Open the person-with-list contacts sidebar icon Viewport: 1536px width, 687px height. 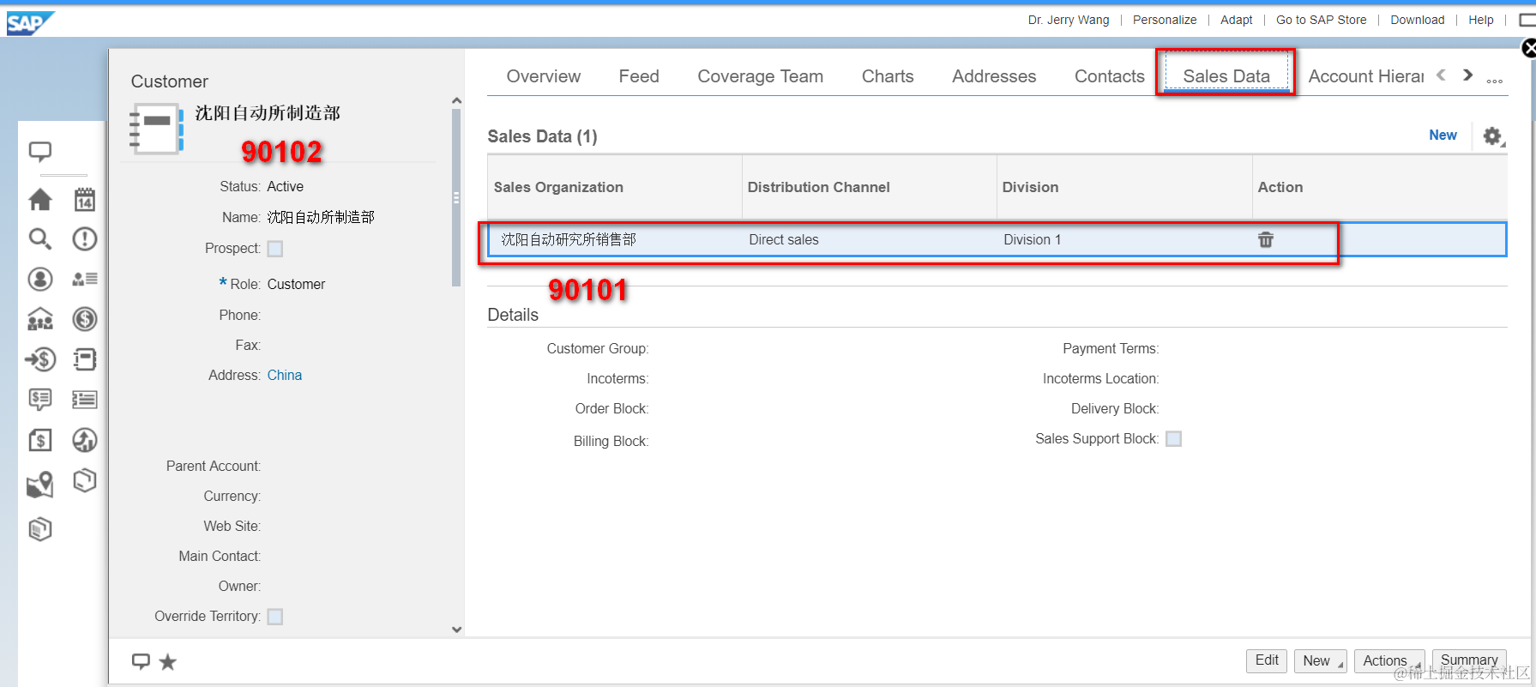(x=84, y=279)
